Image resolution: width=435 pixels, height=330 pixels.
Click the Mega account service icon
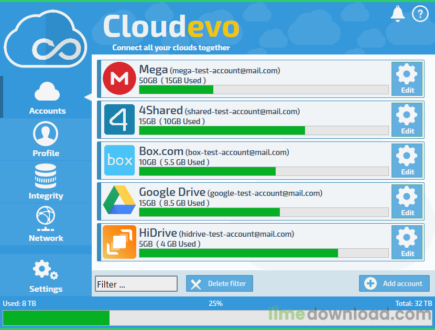[119, 79]
